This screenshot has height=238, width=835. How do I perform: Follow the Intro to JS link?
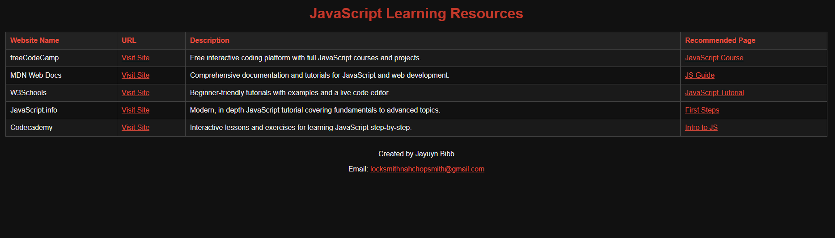pyautogui.click(x=701, y=127)
